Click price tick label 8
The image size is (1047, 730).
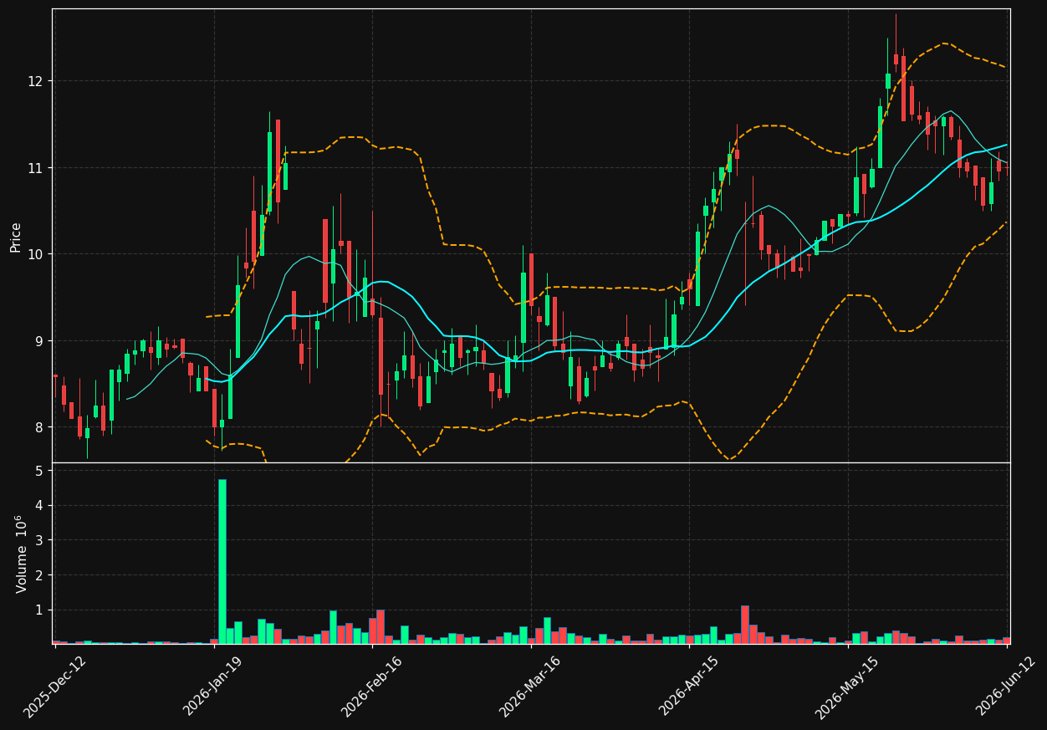pos(40,427)
